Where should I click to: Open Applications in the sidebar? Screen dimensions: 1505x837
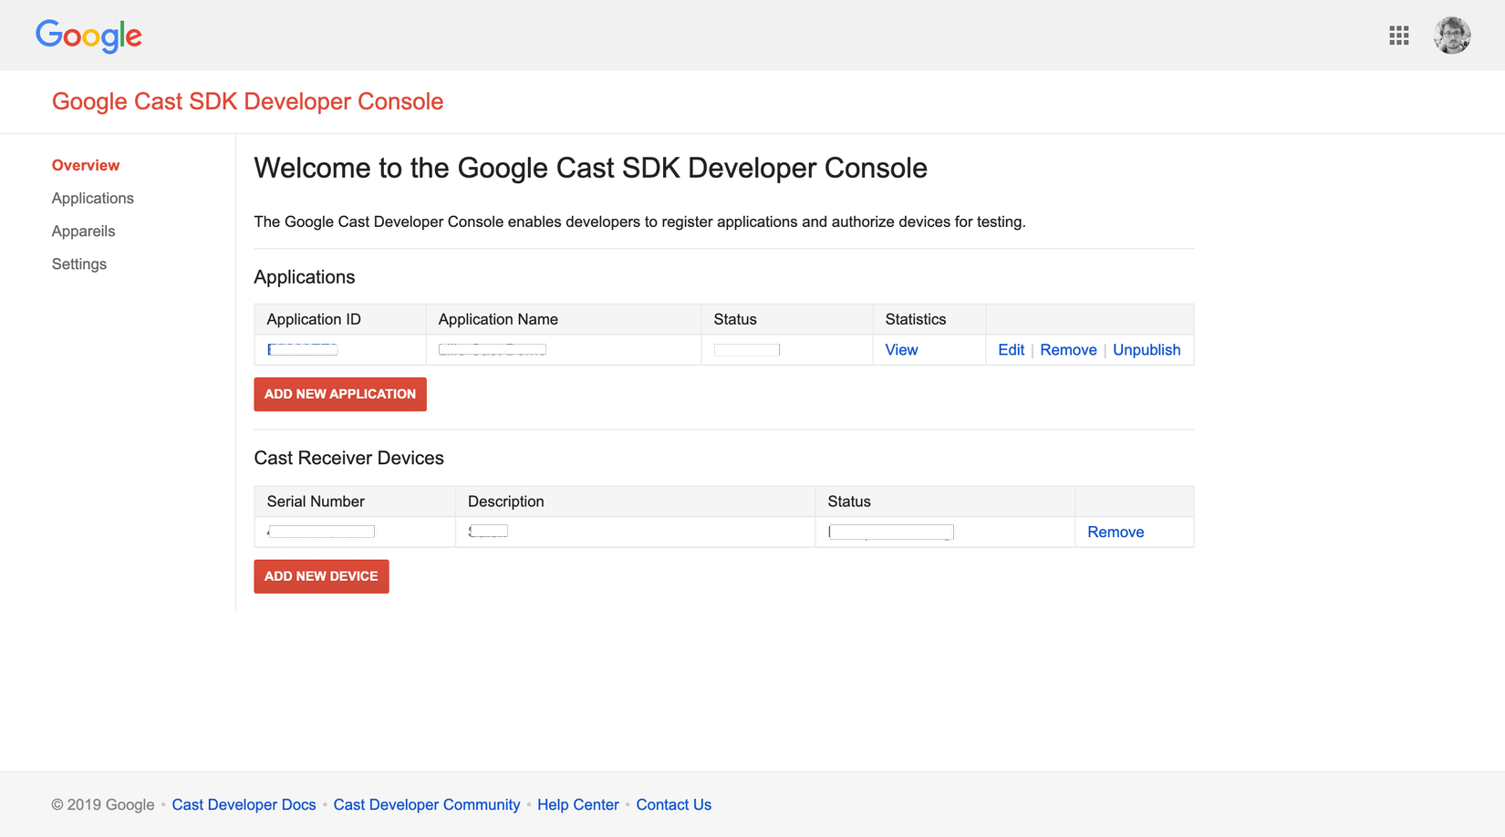(92, 198)
